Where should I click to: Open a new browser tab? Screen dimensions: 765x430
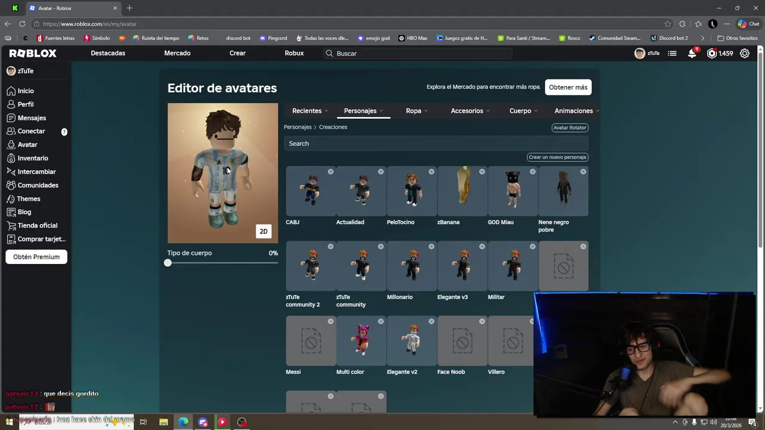[x=129, y=8]
